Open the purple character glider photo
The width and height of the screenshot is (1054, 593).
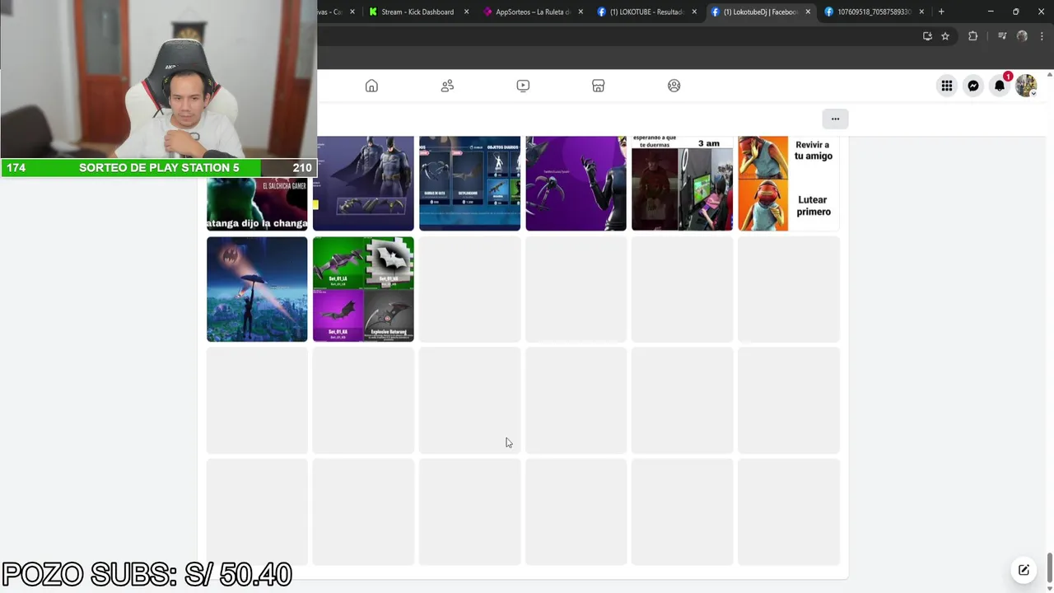point(576,184)
